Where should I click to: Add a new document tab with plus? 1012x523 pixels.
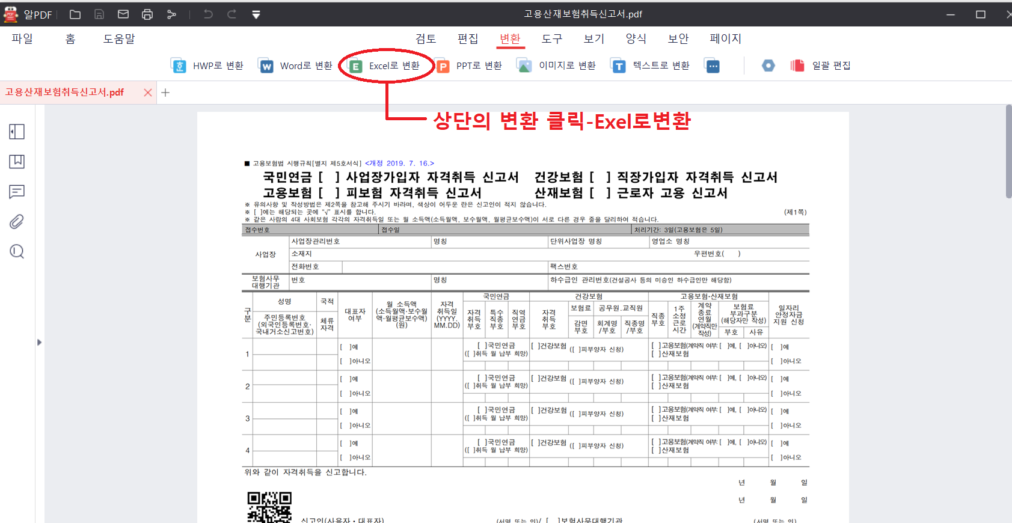tap(165, 93)
